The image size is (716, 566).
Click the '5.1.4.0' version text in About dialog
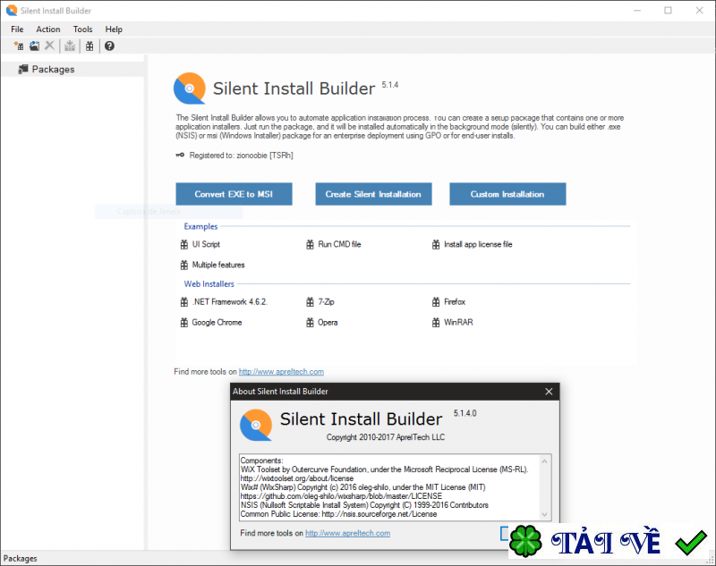pos(465,413)
